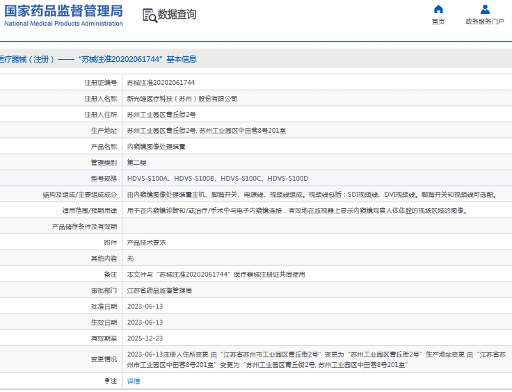This screenshot has width=512, height=392.
Task: Open the 首页 home icon
Action: [x=438, y=9]
